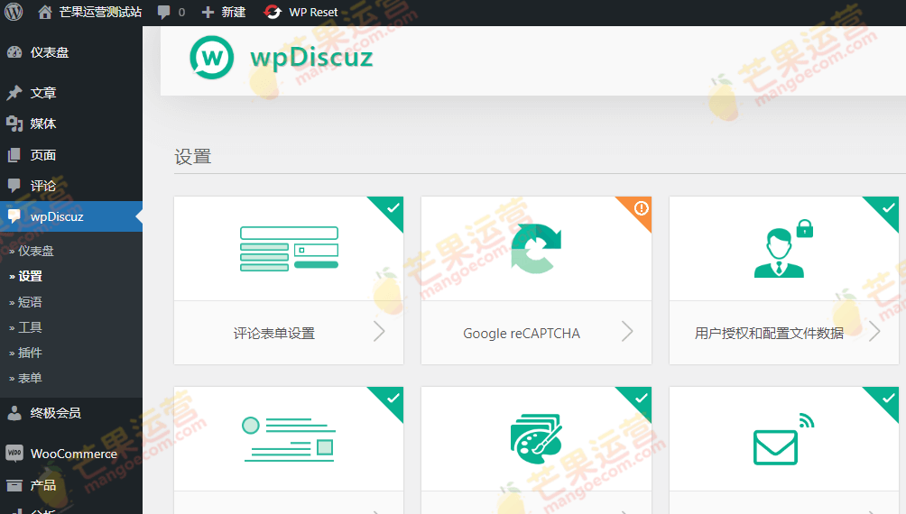Open site name 芒果运营测试站 link
Image resolution: width=906 pixels, height=514 pixels.
(100, 12)
